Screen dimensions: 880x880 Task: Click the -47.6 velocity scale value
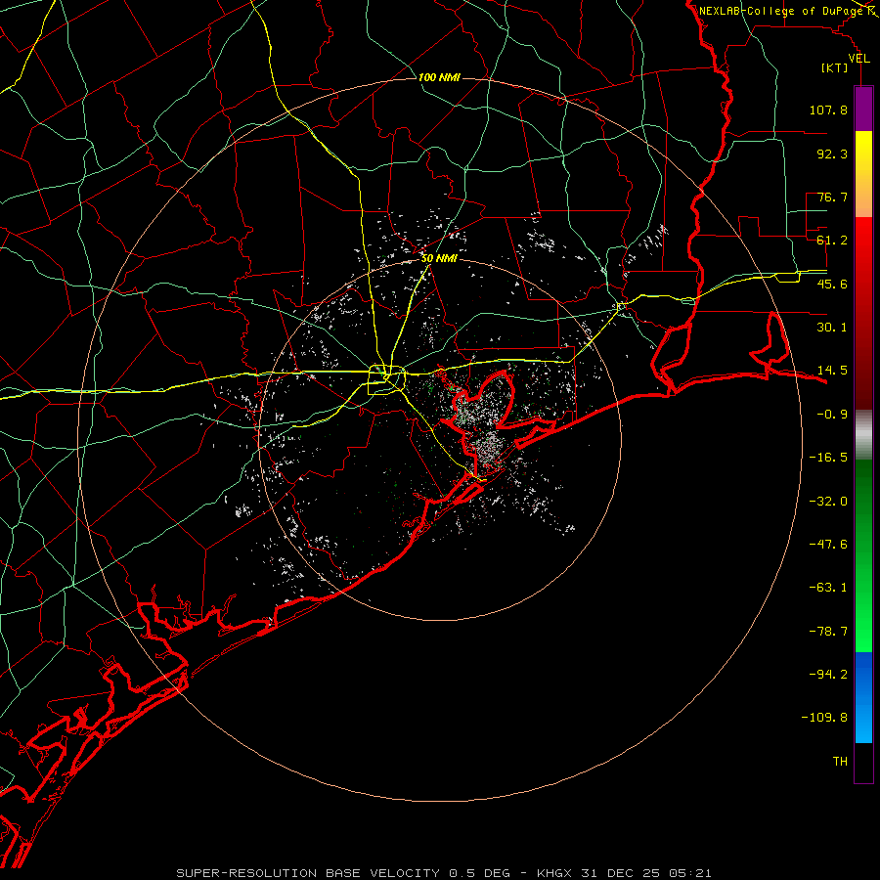tap(828, 545)
